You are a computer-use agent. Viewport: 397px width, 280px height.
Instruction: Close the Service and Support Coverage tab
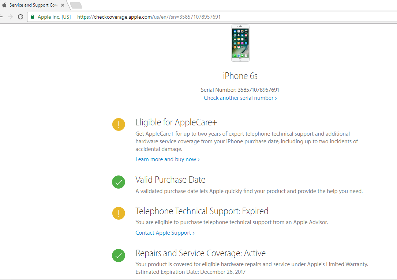[x=63, y=5]
